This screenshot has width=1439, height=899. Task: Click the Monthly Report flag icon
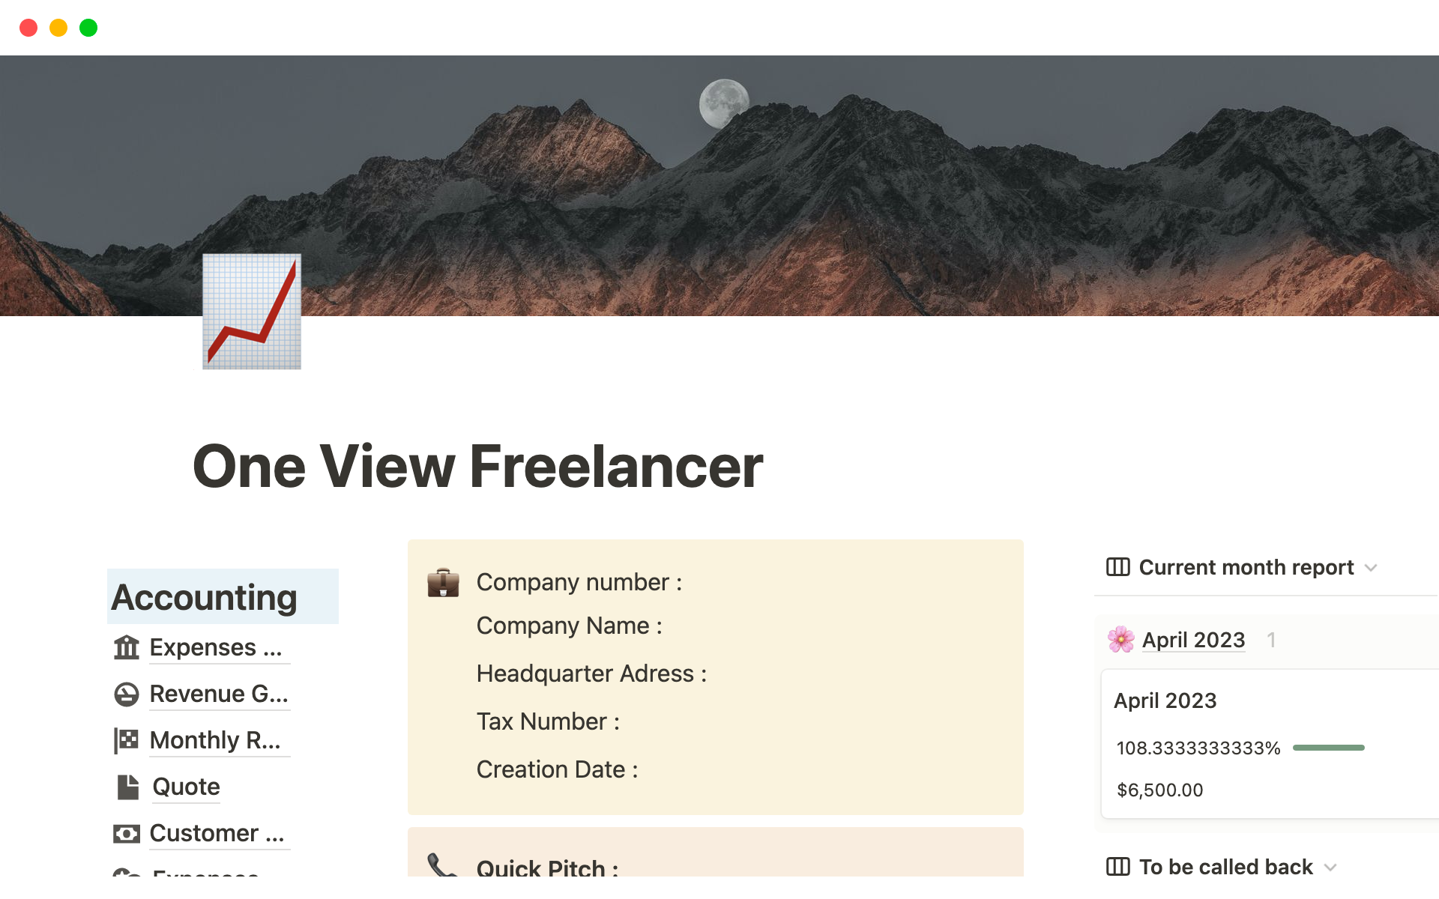[x=127, y=740]
